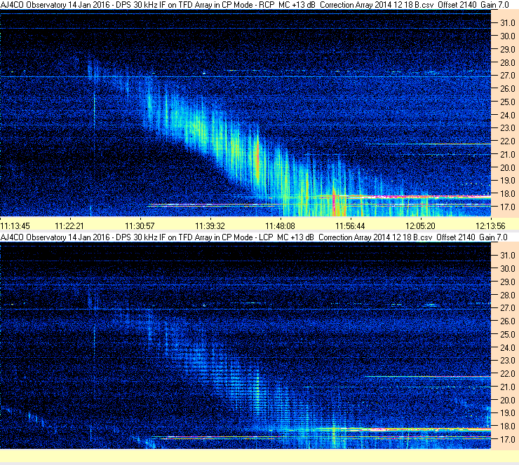Click the 11:39:32 time axis label
This screenshot has width=519, height=465.
point(210,225)
